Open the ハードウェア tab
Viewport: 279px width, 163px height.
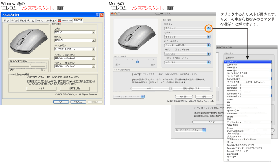tap(51, 21)
